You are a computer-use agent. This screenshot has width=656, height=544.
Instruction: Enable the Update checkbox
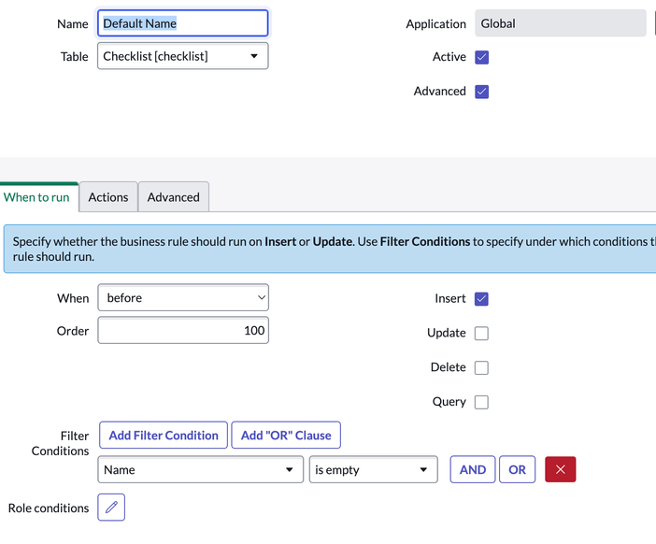481,334
